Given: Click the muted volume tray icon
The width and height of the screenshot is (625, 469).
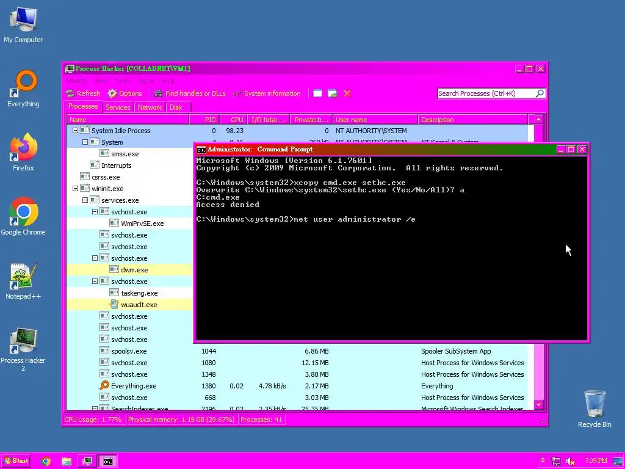Looking at the screenshot, I should 571,461.
